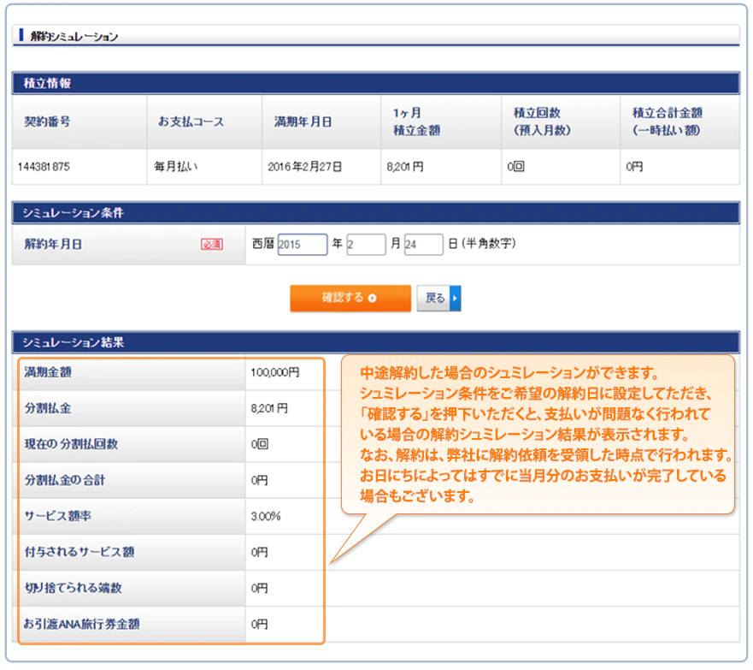Focus the year field showing 2015

coord(303,245)
